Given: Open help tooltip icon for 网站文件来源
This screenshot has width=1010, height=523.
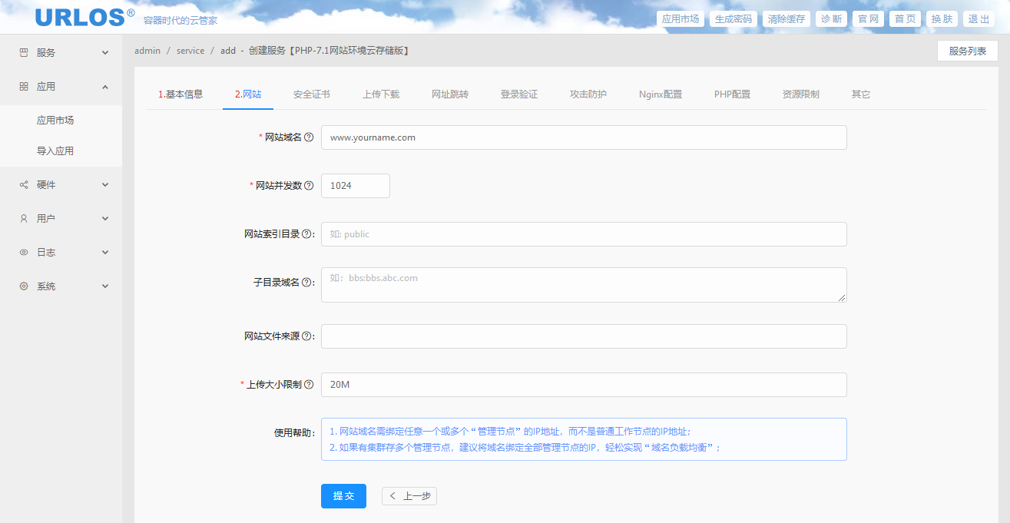Looking at the screenshot, I should pyautogui.click(x=306, y=336).
